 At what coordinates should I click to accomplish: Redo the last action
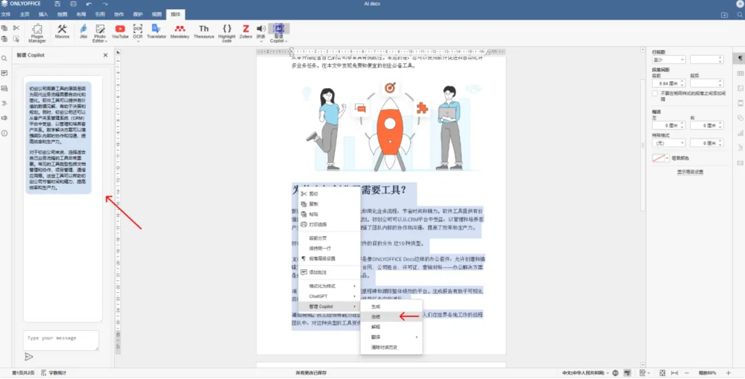click(105, 4)
